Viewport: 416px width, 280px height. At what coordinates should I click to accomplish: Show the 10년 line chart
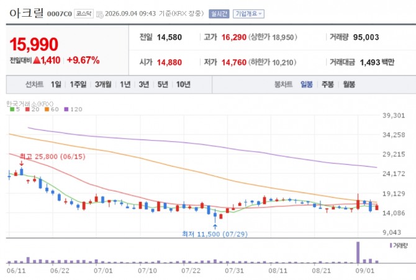click(x=183, y=84)
